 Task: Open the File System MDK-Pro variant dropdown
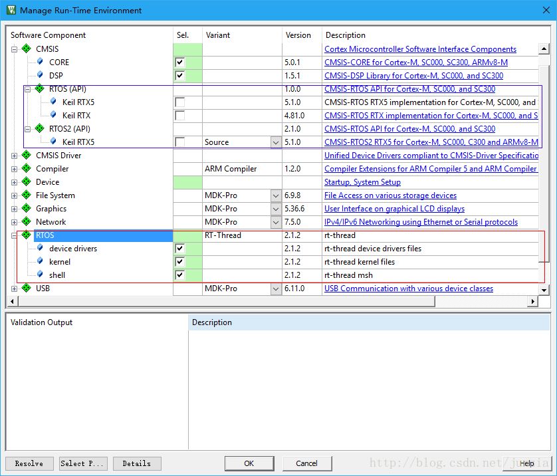[x=276, y=195]
